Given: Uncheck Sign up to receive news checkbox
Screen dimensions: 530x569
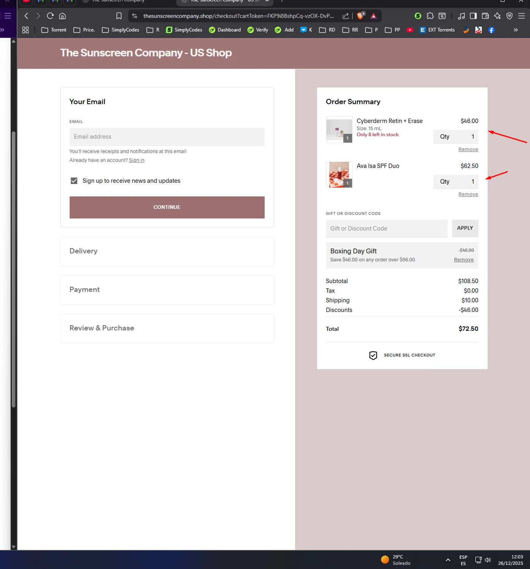Looking at the screenshot, I should 74,181.
